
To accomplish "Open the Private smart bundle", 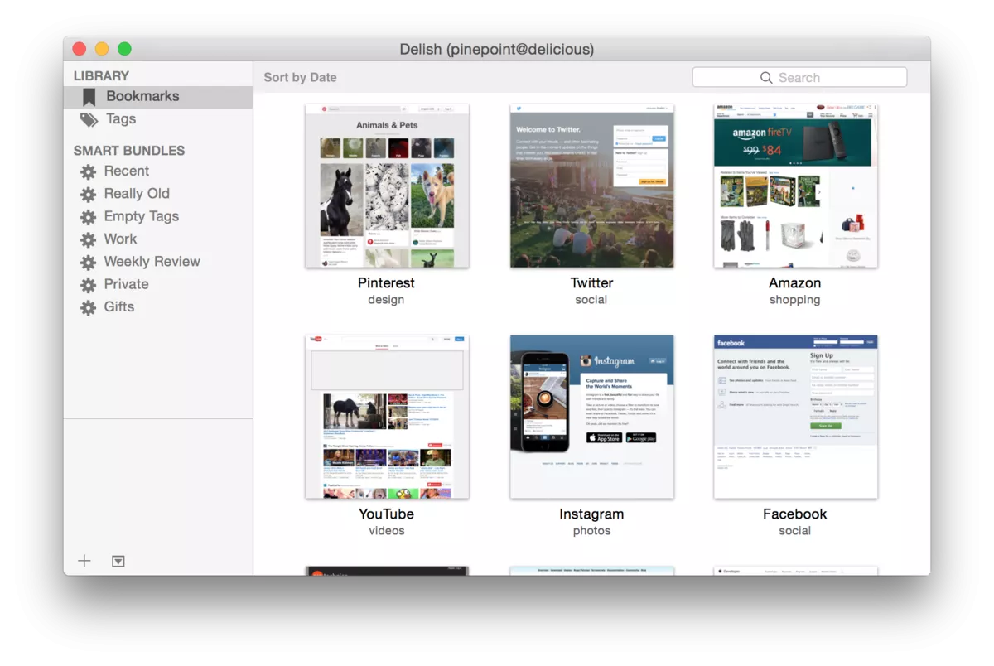I will click(158, 284).
